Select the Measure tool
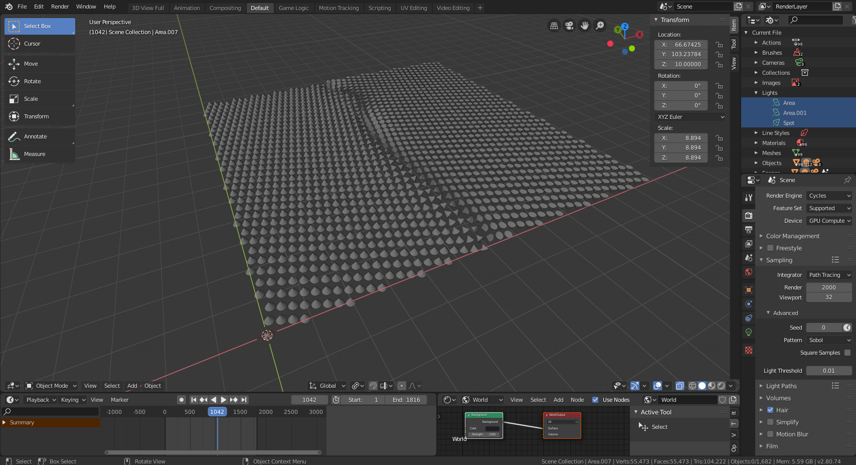 [40, 154]
